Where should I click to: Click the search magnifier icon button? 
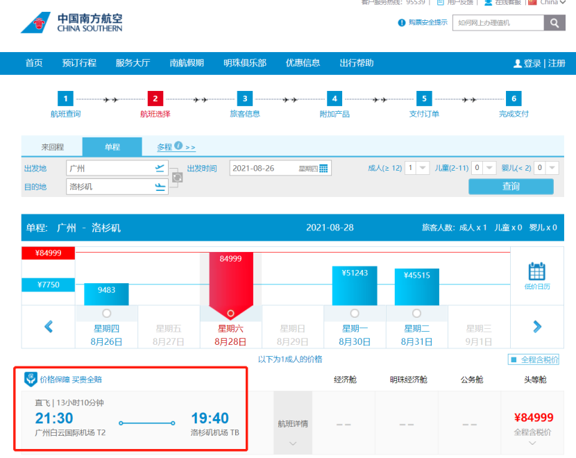click(554, 23)
